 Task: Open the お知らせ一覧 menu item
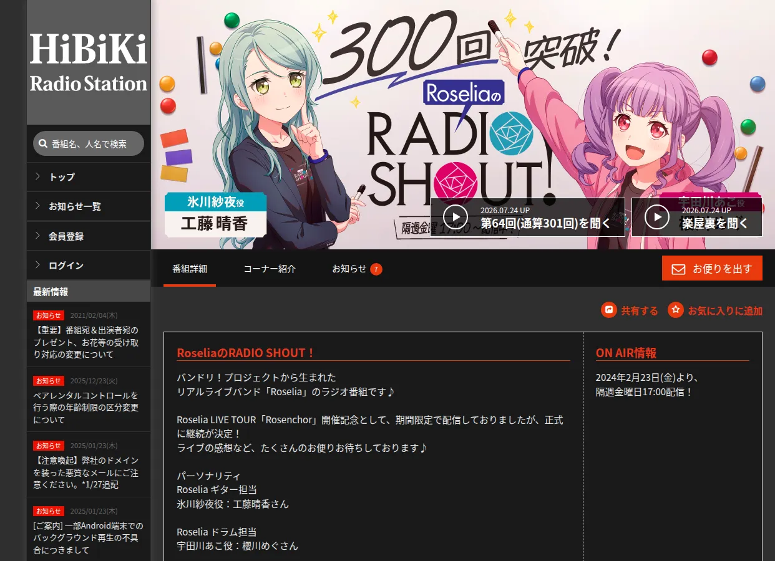(88, 206)
